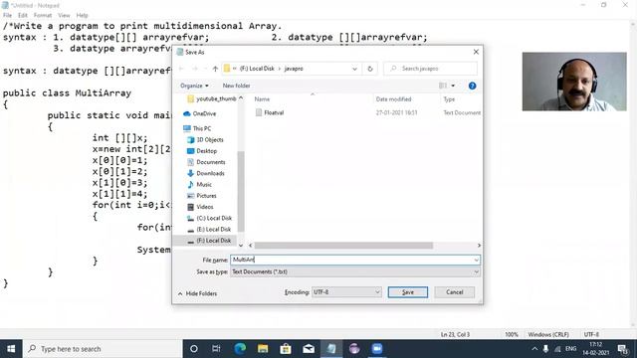Open the View menu in Notepad
The width and height of the screenshot is (637, 358).
point(64,16)
